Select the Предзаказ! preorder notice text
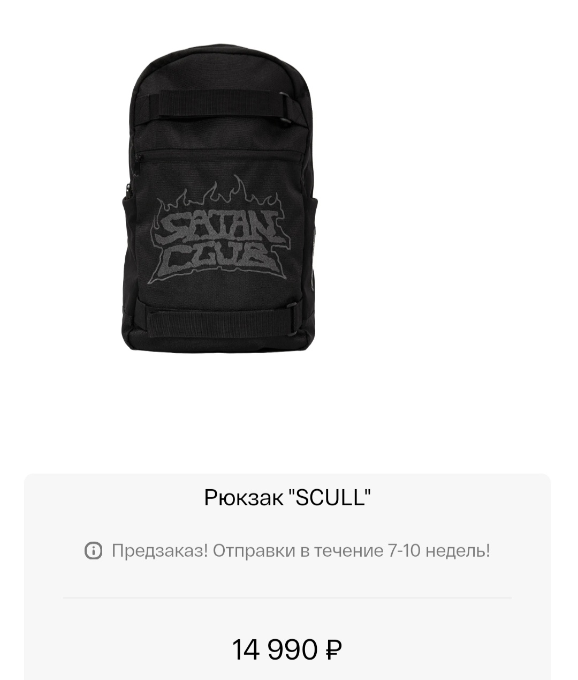Viewport: 578px width, 680px height. (159, 550)
